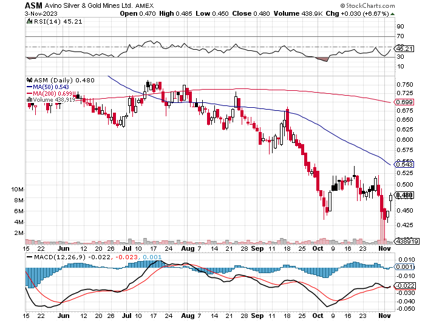Click the MACD(12,26,9) indicator label

click(59, 257)
